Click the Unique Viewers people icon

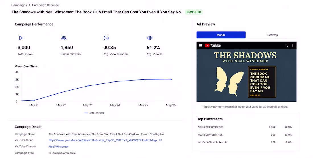point(64,38)
